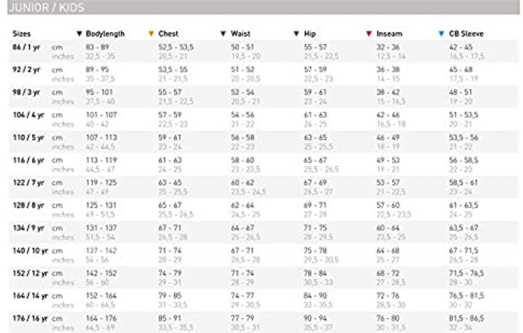Viewport: 523px width, 333px height.
Task: Click the dark purple triangle beside Waist
Action: point(223,34)
